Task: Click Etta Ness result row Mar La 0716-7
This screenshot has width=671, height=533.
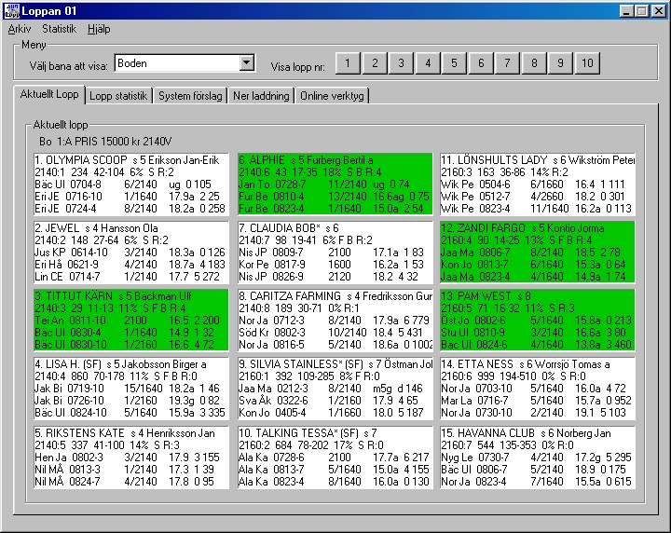Action: click(537, 401)
